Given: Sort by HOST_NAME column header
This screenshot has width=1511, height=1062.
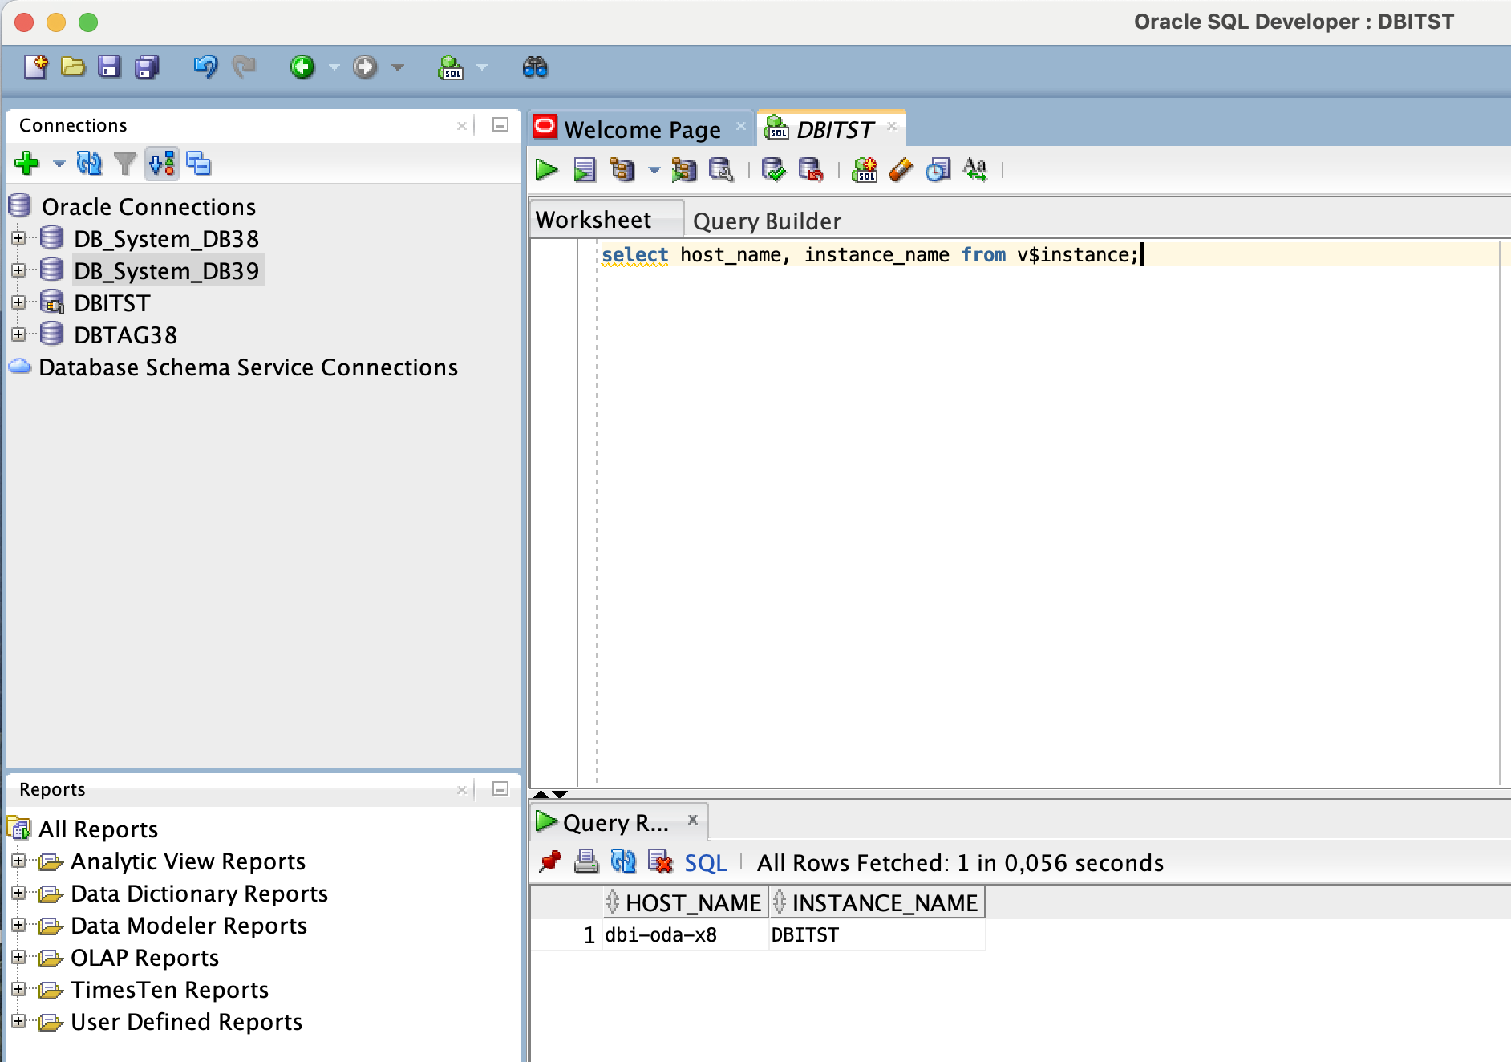Looking at the screenshot, I should (x=685, y=903).
